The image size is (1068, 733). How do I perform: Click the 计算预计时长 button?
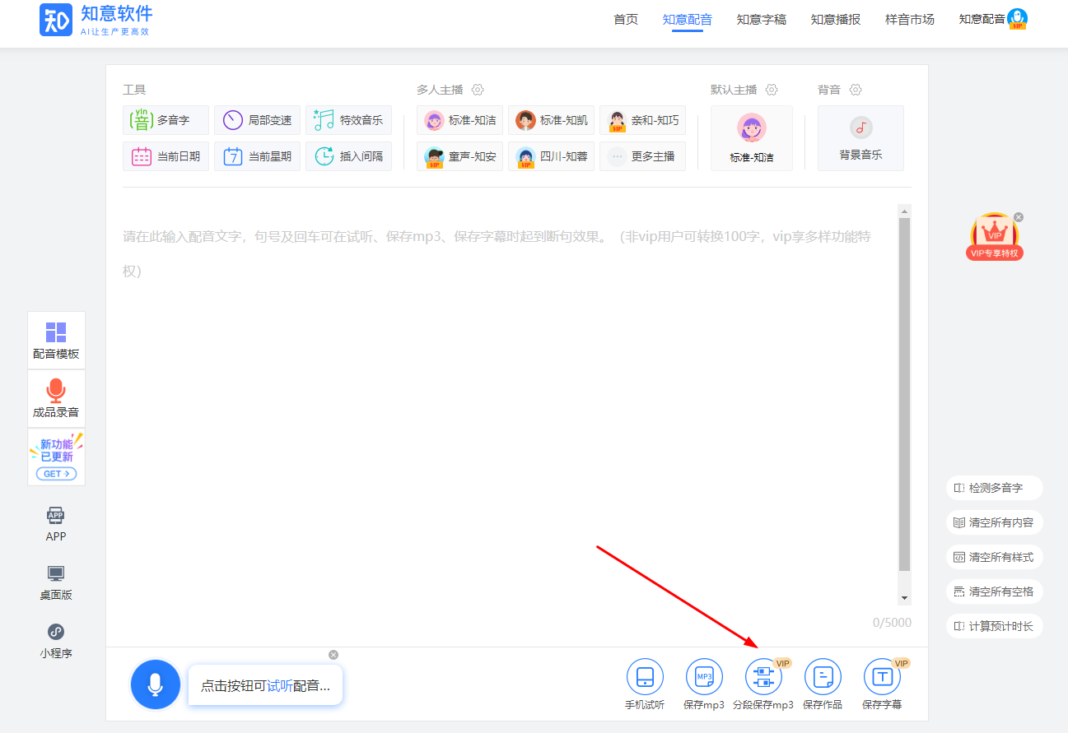994,626
